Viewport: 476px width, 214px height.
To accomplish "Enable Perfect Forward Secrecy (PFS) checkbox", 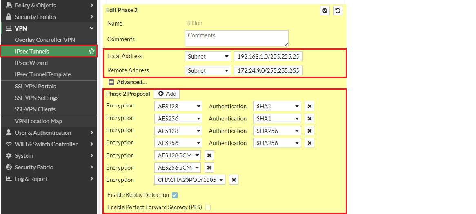I will [208, 207].
